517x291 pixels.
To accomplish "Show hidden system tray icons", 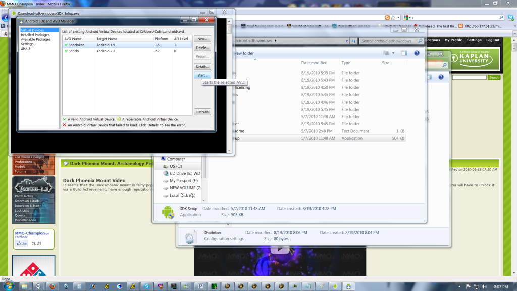I will [x=459, y=287].
